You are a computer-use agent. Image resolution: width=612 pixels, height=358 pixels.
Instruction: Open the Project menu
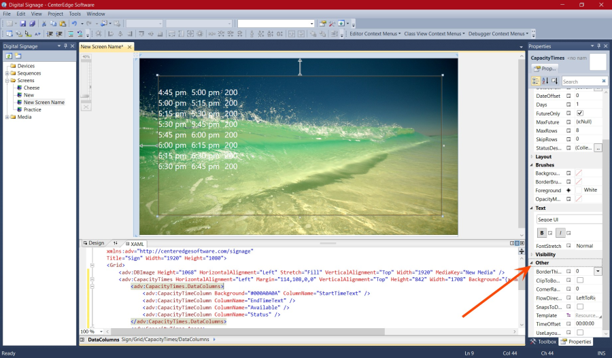(55, 14)
